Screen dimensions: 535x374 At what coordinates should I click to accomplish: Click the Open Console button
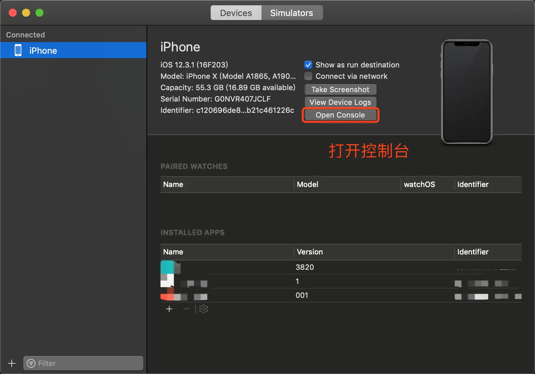(x=340, y=115)
